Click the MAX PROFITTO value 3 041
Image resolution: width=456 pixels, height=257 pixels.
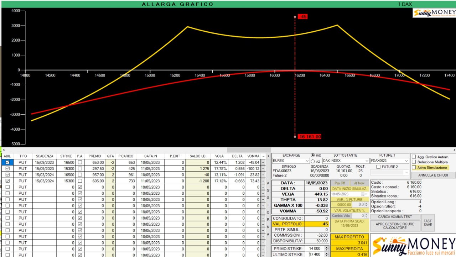click(x=349, y=243)
